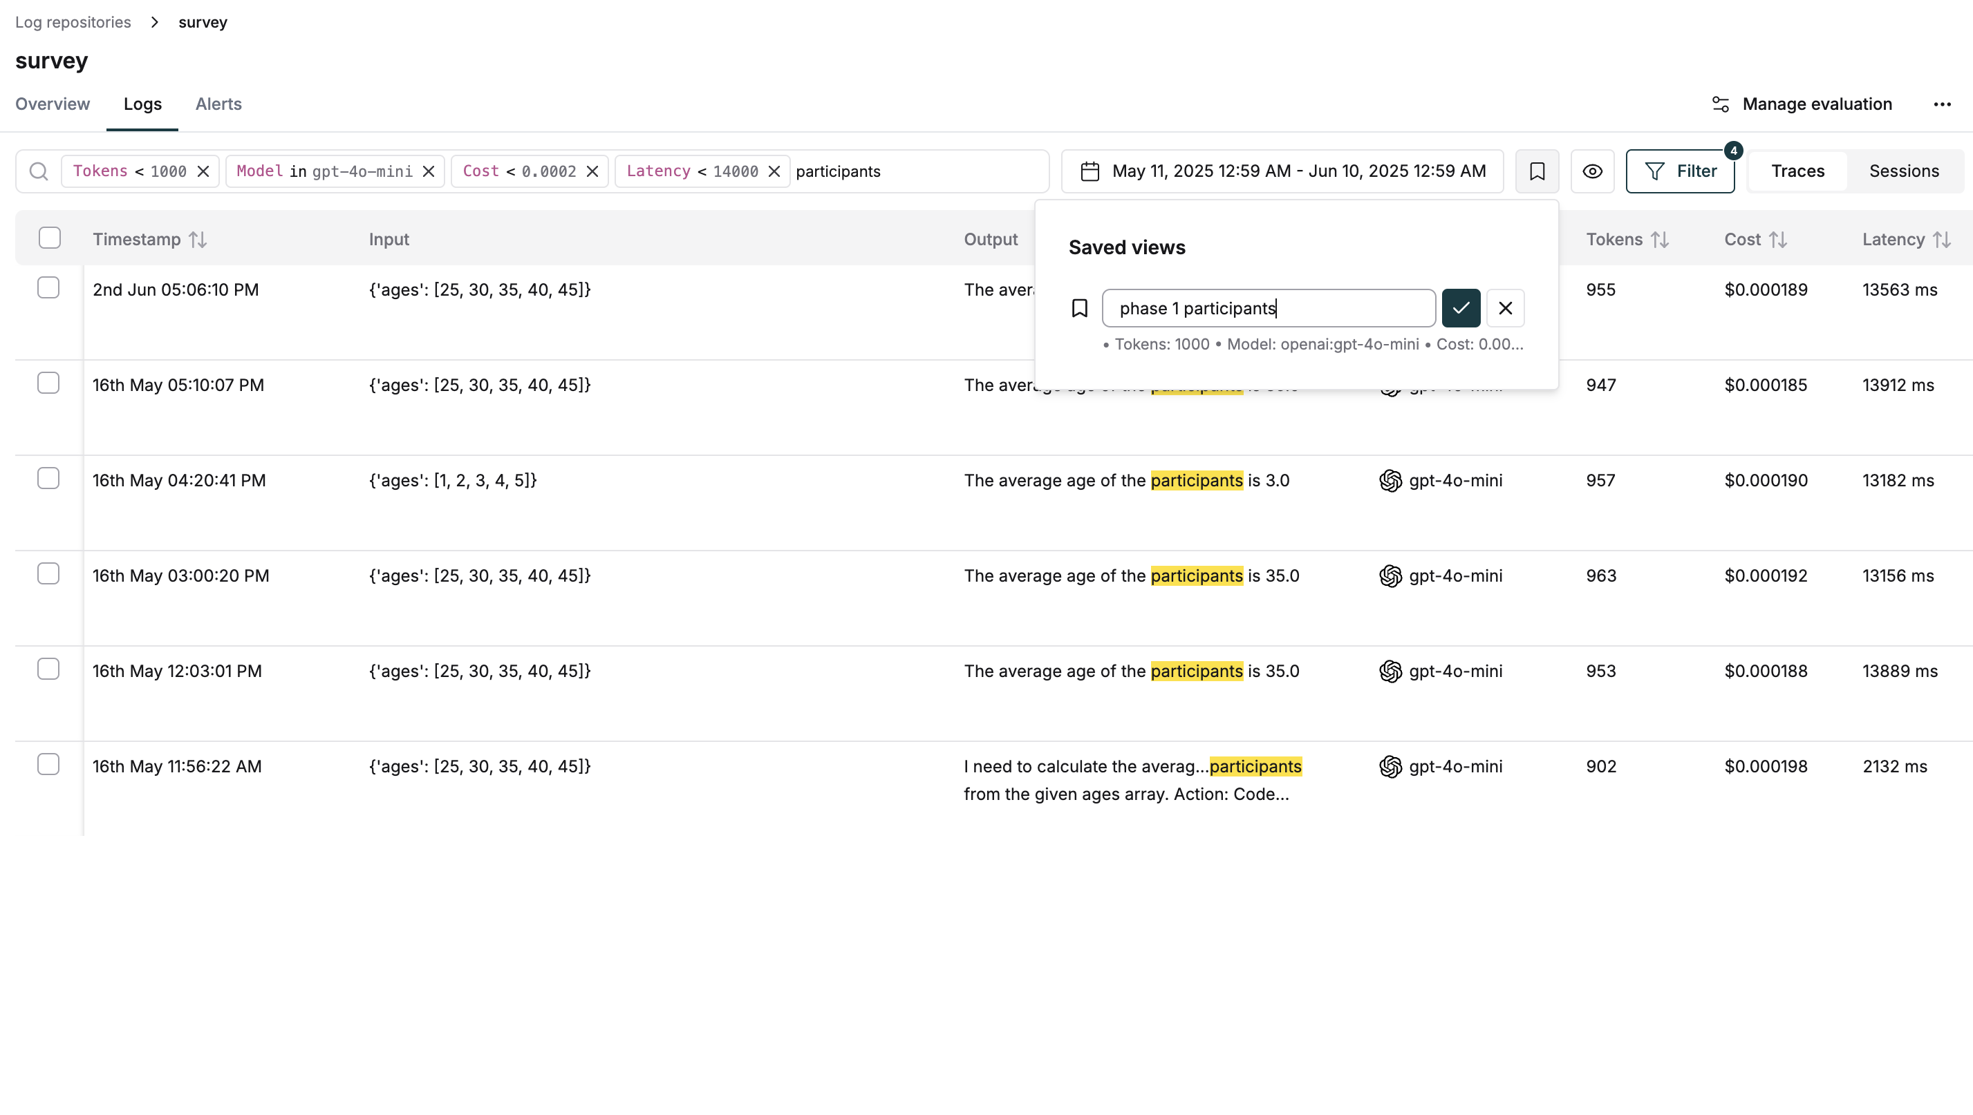Remove the Tokens < 1000 filter chip
1973x1115 pixels.
click(x=203, y=171)
